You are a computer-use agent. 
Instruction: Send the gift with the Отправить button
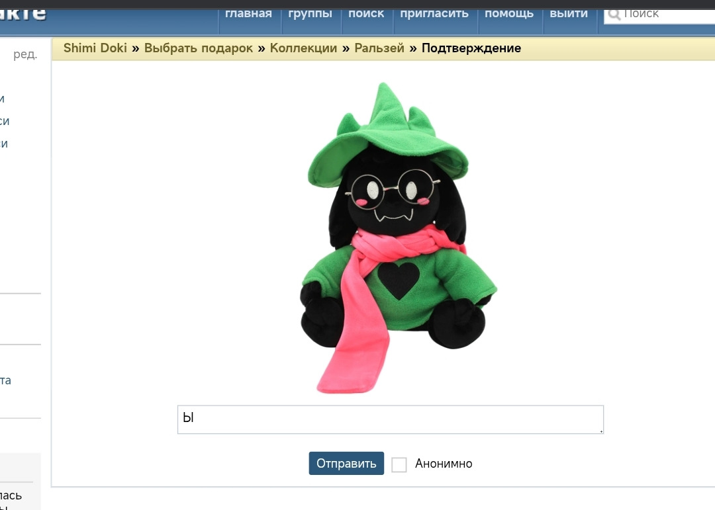click(346, 463)
